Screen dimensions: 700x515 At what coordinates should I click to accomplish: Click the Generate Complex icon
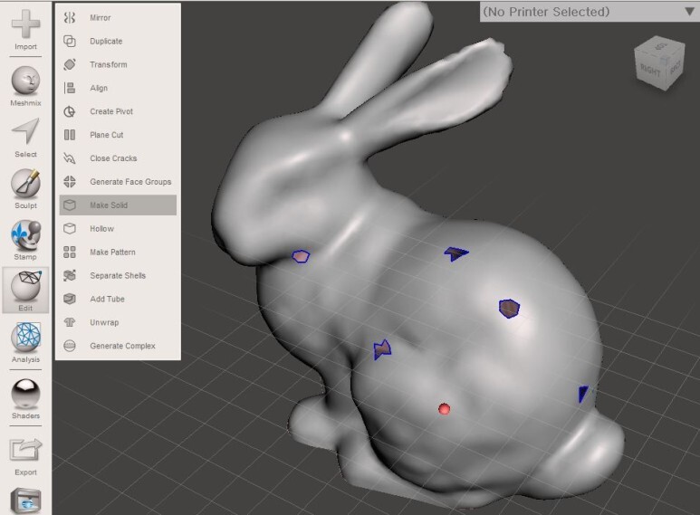point(70,346)
